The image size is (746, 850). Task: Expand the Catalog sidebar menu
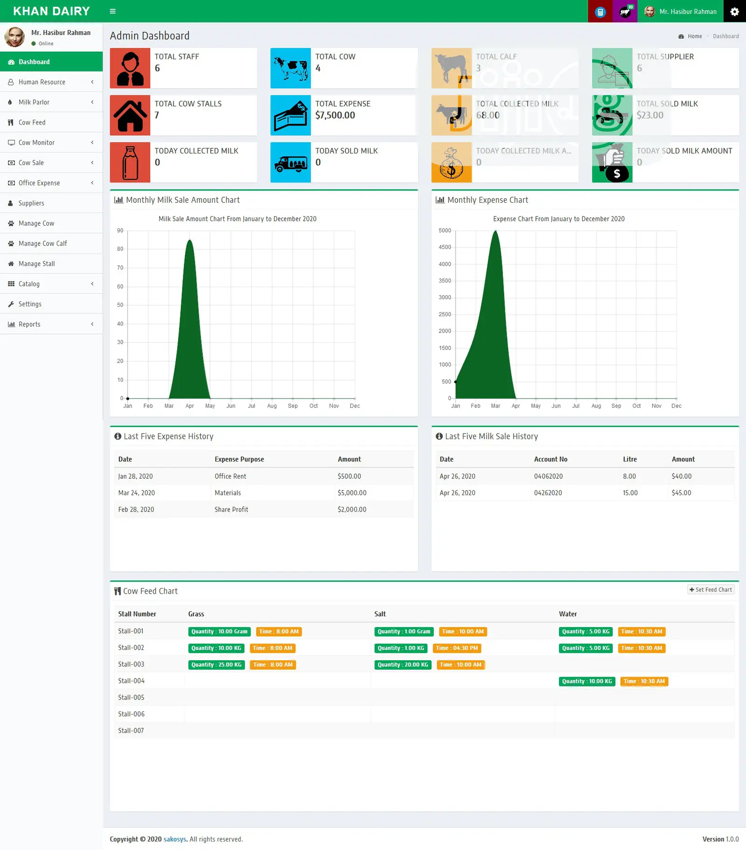pyautogui.click(x=51, y=284)
